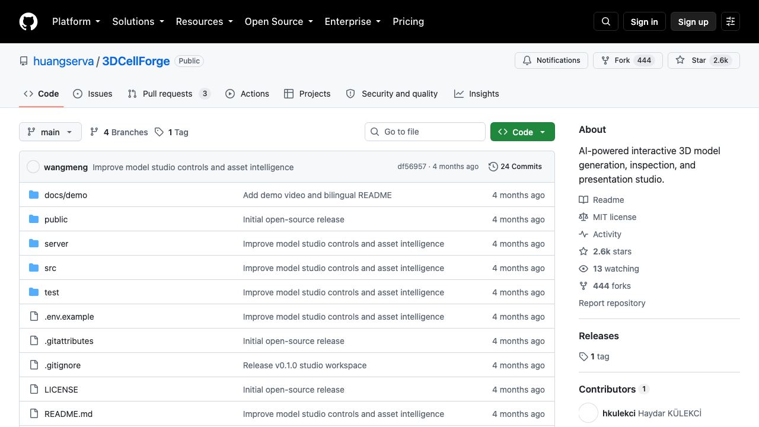Screen dimensions: 759x427
Task: Click the docs/demo folder icon
Action: point(34,195)
